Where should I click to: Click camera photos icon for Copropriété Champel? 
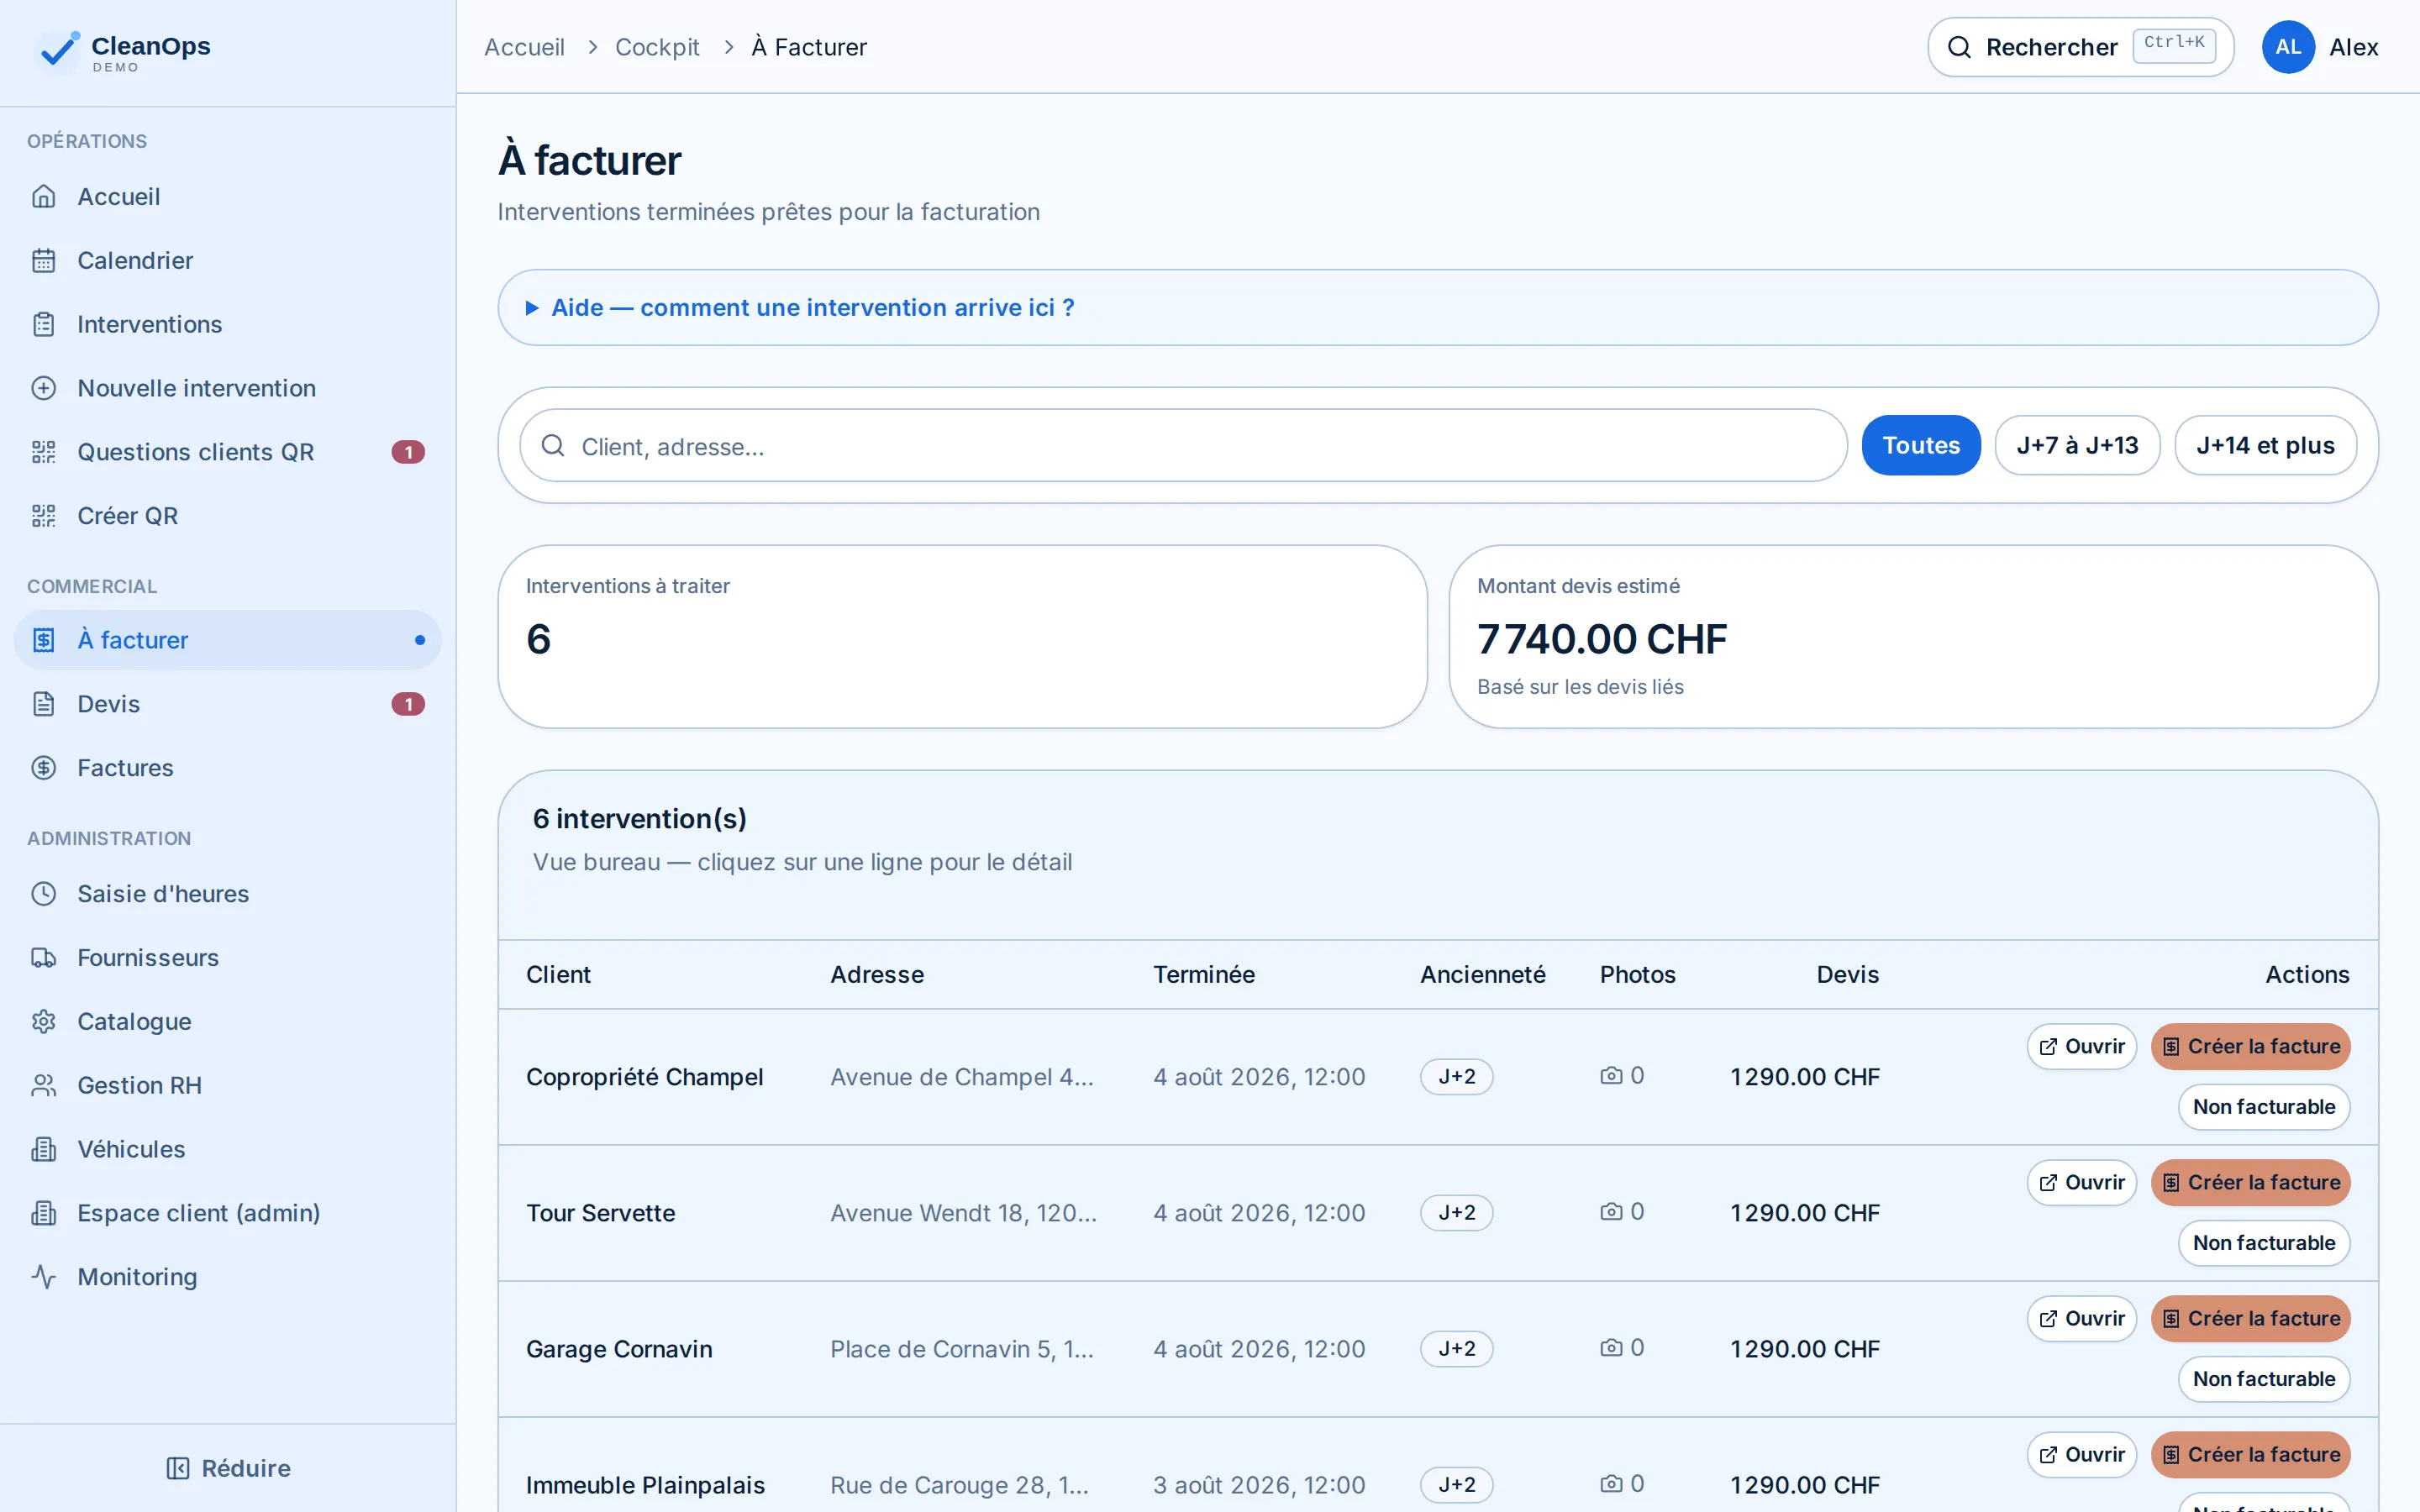(1611, 1076)
